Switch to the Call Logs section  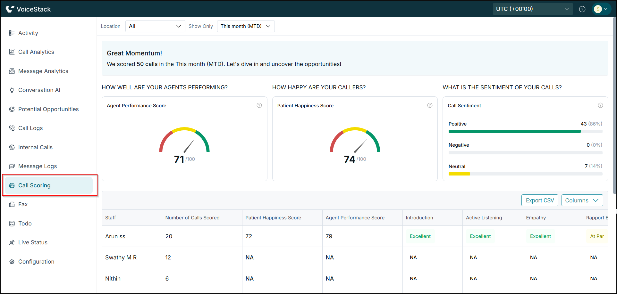click(30, 128)
